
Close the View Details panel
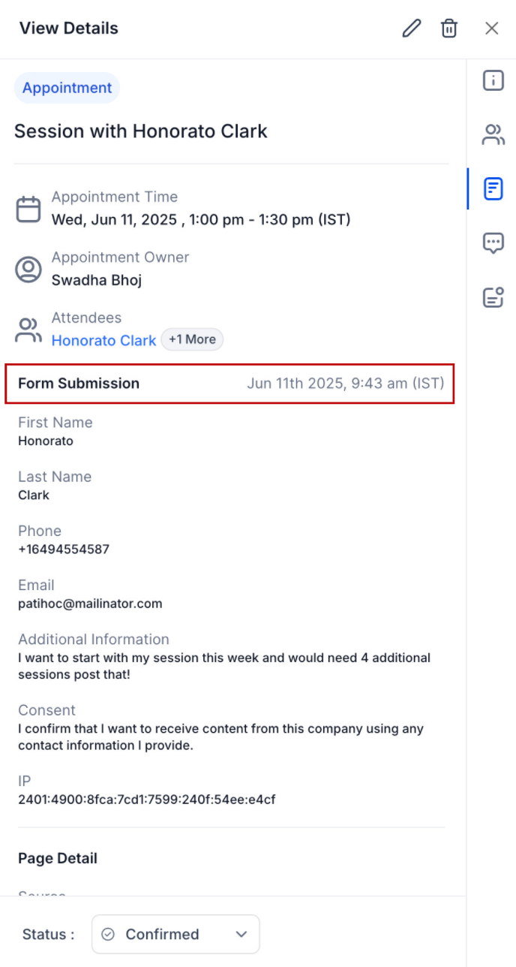(x=492, y=29)
